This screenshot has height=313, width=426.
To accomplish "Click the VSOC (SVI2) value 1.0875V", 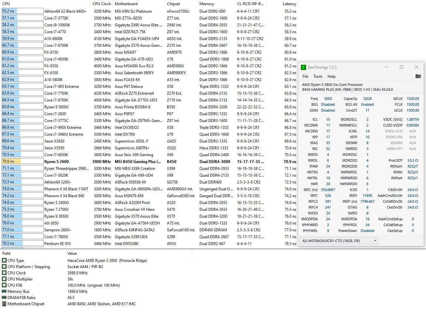I will point(413,119).
